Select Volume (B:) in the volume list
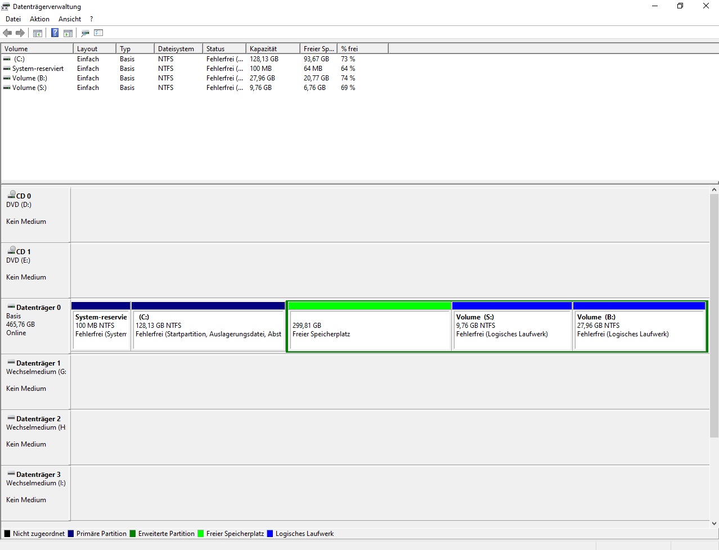The image size is (719, 550). pos(29,78)
